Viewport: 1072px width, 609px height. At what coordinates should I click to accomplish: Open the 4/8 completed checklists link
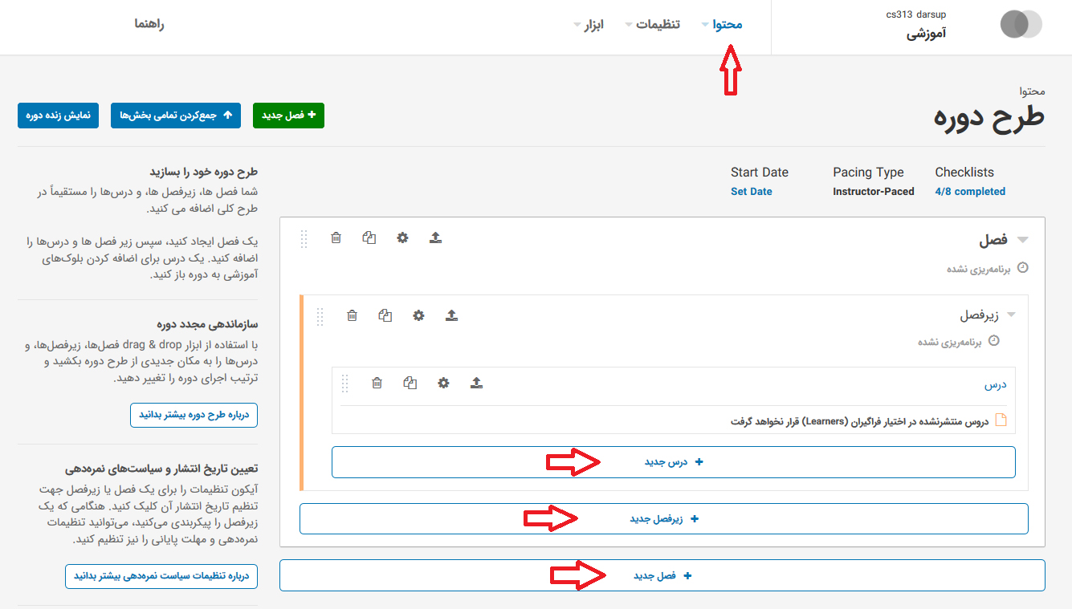click(x=969, y=192)
